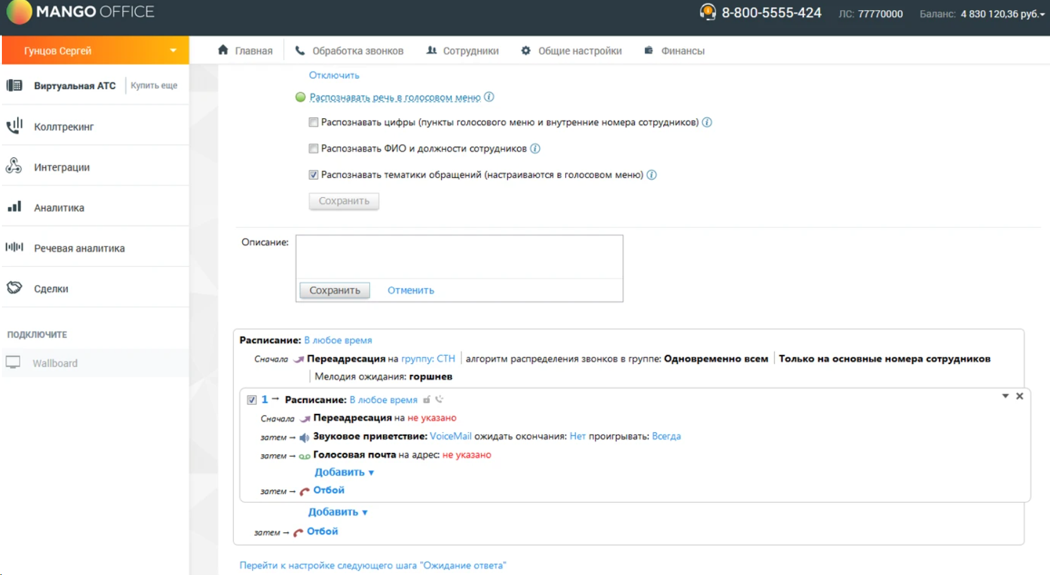Screen dimensions: 1050x575
Task: Click info icon beside Распознавать ФИО
Action: click(x=535, y=148)
